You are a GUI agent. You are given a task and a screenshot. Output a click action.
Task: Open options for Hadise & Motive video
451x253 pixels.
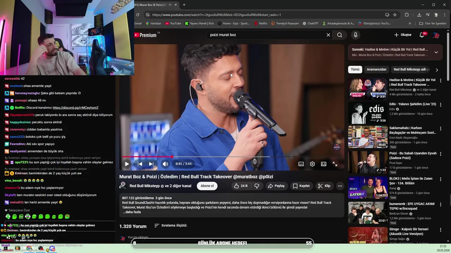click(440, 80)
